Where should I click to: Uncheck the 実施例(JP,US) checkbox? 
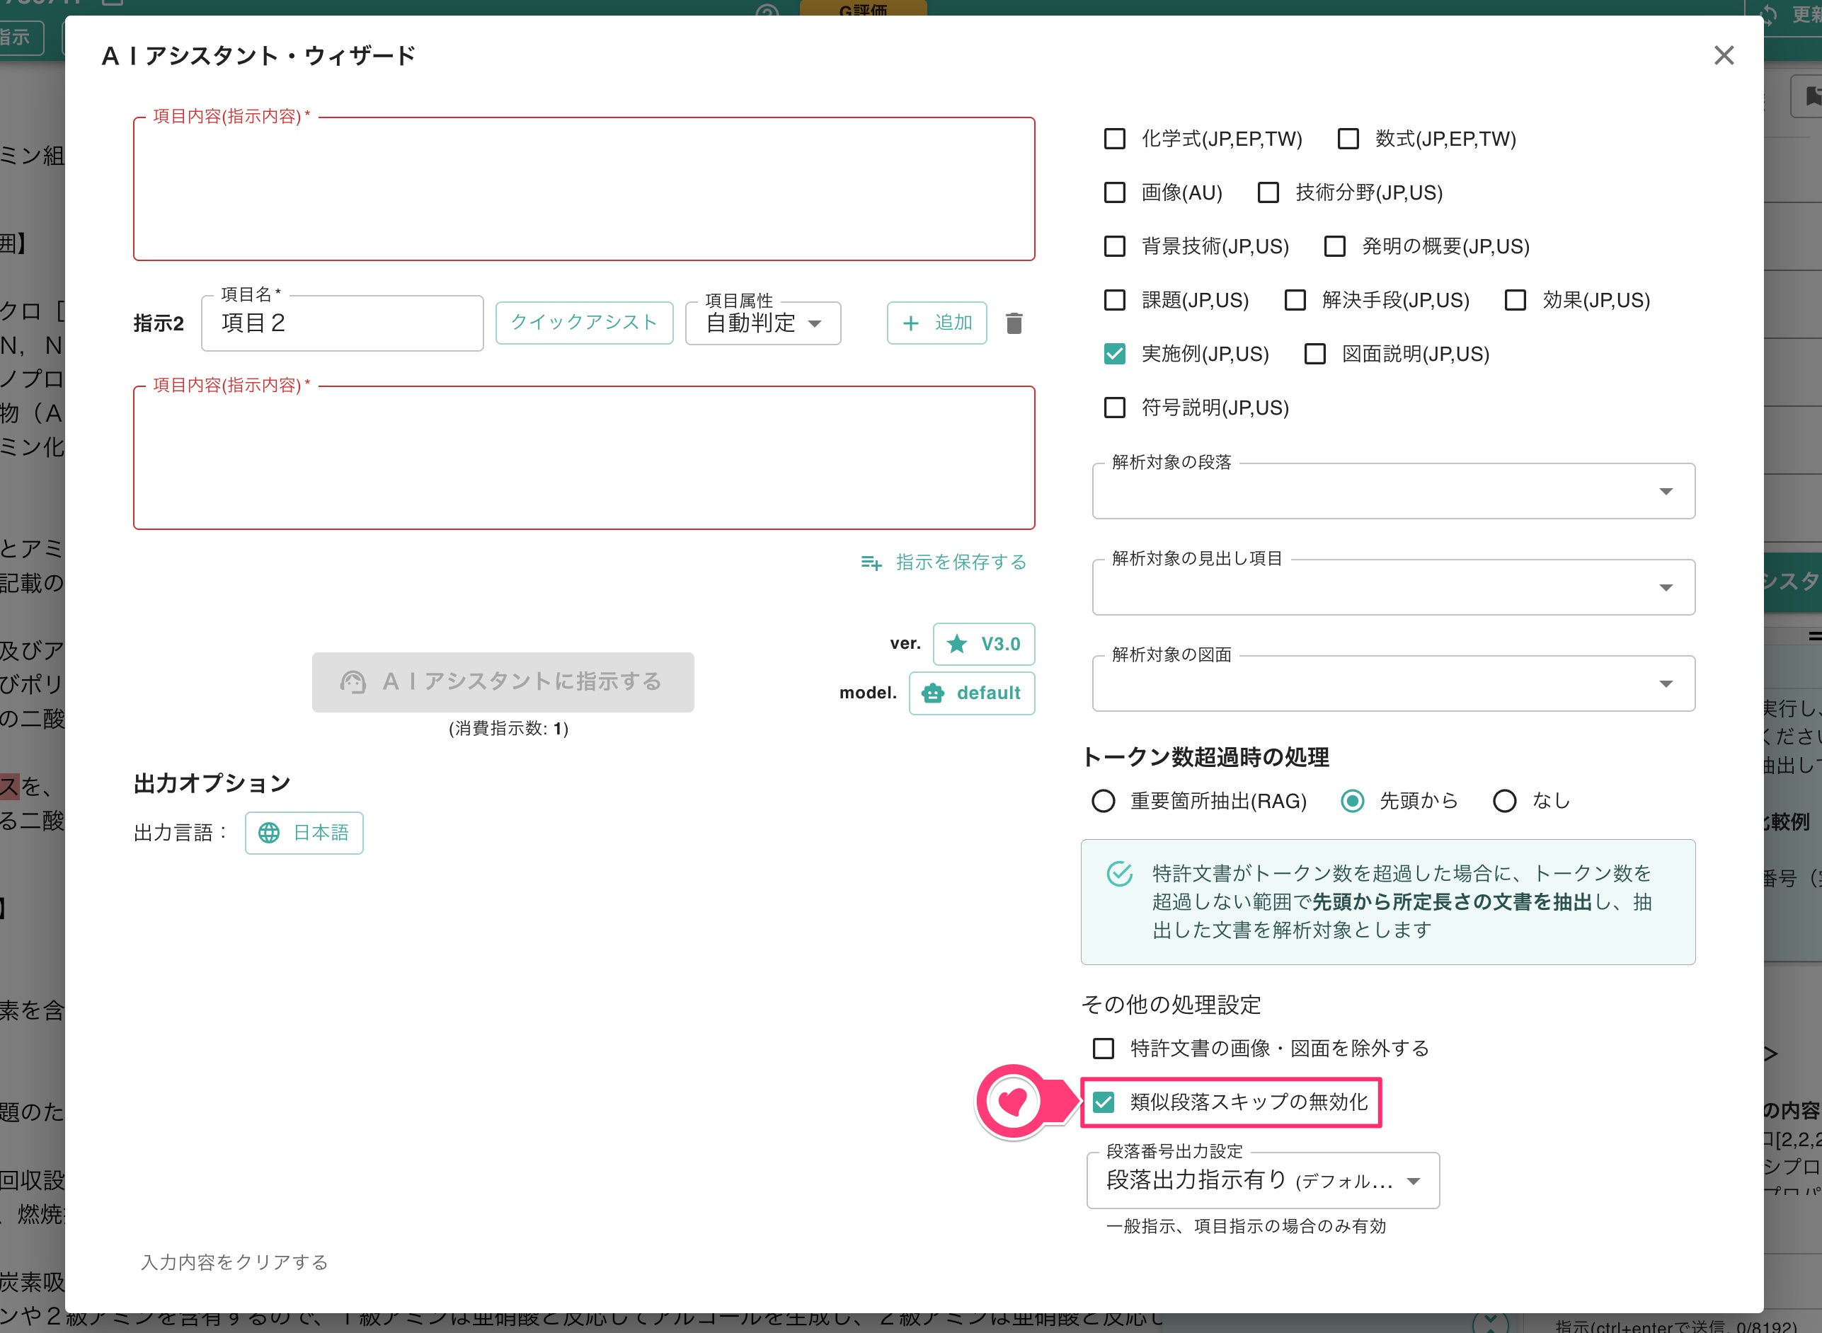click(1115, 354)
